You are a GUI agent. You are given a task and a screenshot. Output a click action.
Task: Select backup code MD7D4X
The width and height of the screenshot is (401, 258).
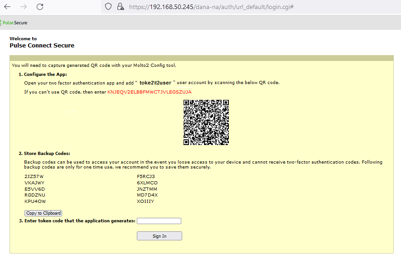click(x=147, y=195)
